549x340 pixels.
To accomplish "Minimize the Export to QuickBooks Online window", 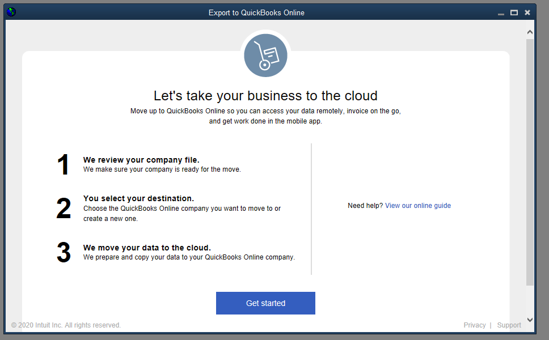I will (x=501, y=12).
